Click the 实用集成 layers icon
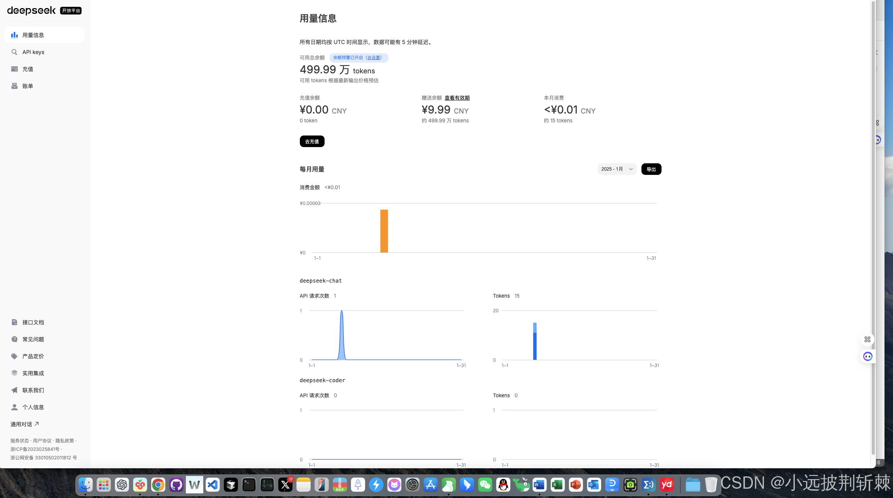 tap(14, 373)
